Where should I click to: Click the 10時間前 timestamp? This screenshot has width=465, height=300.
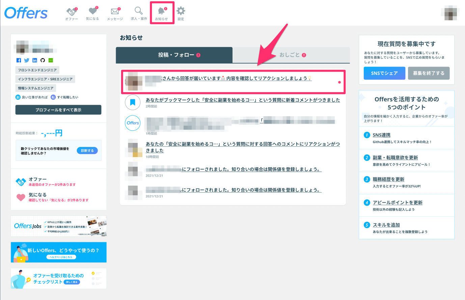tap(152, 157)
